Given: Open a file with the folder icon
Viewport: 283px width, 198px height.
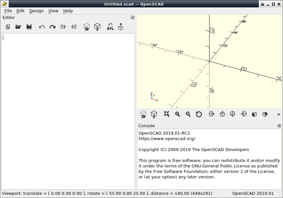Looking at the screenshot, I should coord(18,27).
